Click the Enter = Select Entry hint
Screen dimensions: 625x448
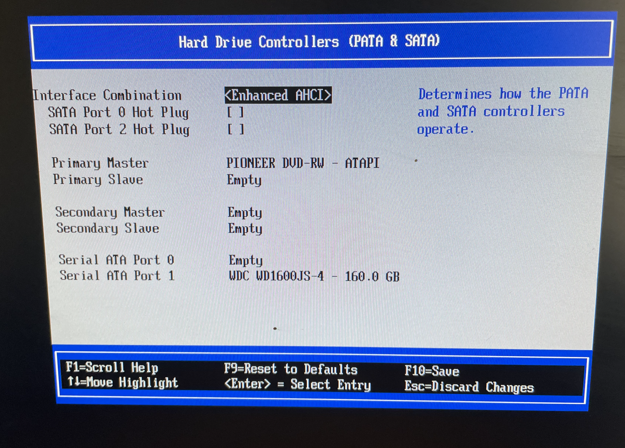tap(297, 384)
